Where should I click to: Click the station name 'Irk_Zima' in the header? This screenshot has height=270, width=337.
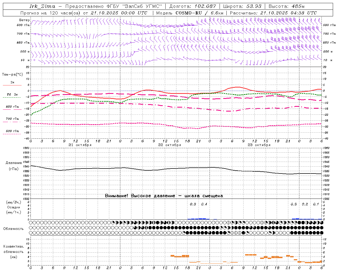pyautogui.click(x=42, y=6)
